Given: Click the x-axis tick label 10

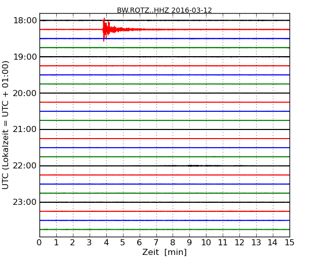Looking at the screenshot, I should click(x=206, y=242).
